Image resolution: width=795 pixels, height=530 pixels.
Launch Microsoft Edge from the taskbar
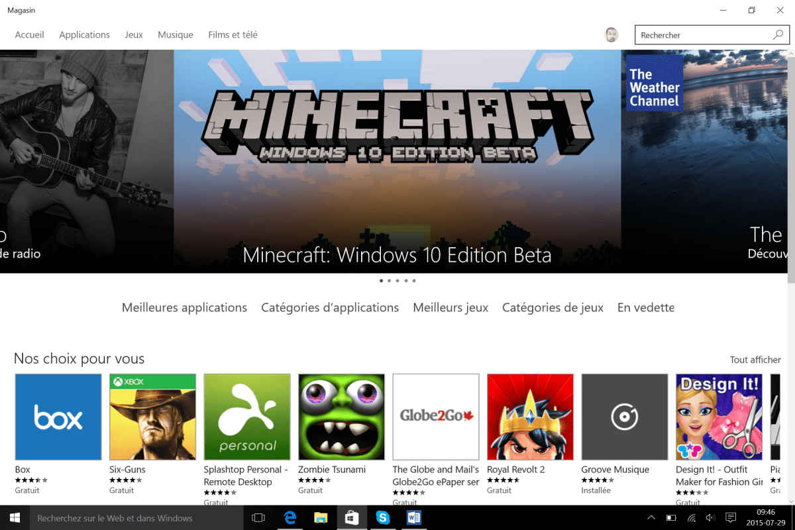click(x=290, y=517)
